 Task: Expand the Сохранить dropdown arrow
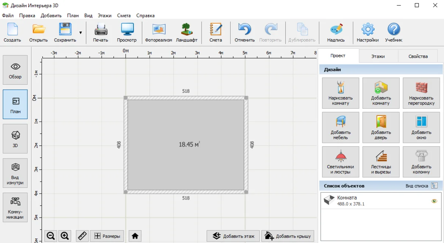click(81, 33)
